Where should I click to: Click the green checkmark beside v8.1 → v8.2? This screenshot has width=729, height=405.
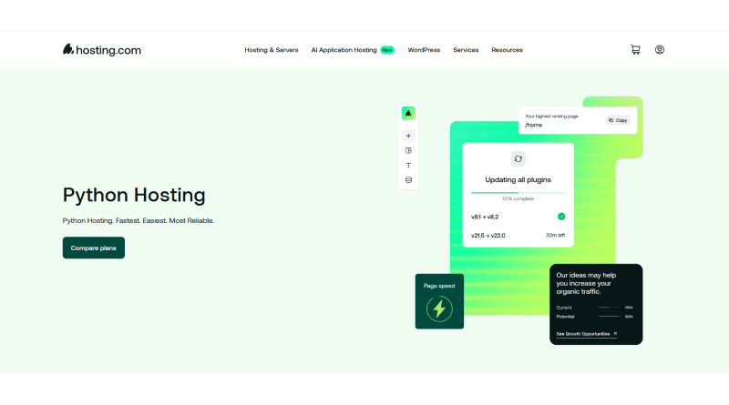click(x=561, y=217)
